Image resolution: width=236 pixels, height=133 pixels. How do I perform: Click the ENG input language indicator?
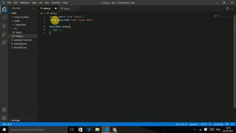pos(218,130)
